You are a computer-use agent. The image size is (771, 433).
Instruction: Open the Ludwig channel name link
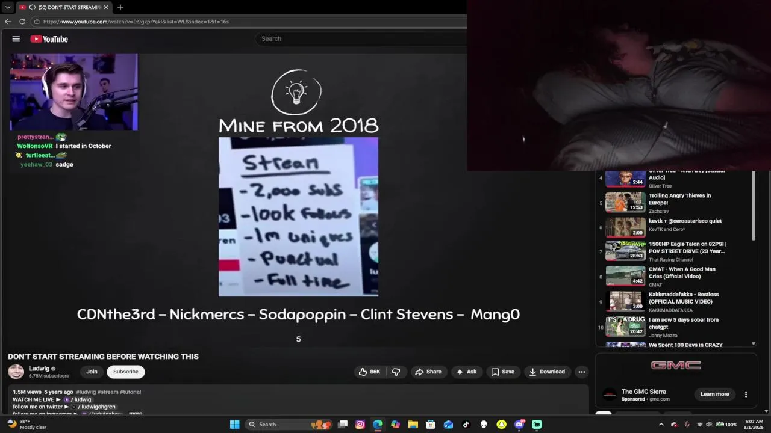[39, 369]
